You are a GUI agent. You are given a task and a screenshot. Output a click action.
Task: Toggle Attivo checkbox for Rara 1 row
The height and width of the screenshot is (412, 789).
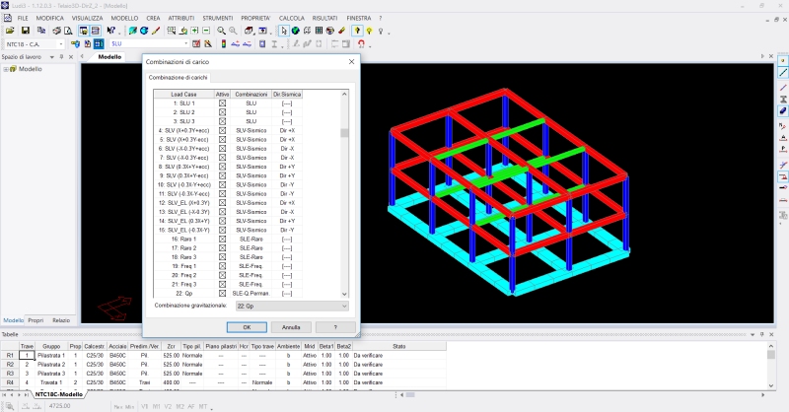(x=222, y=240)
